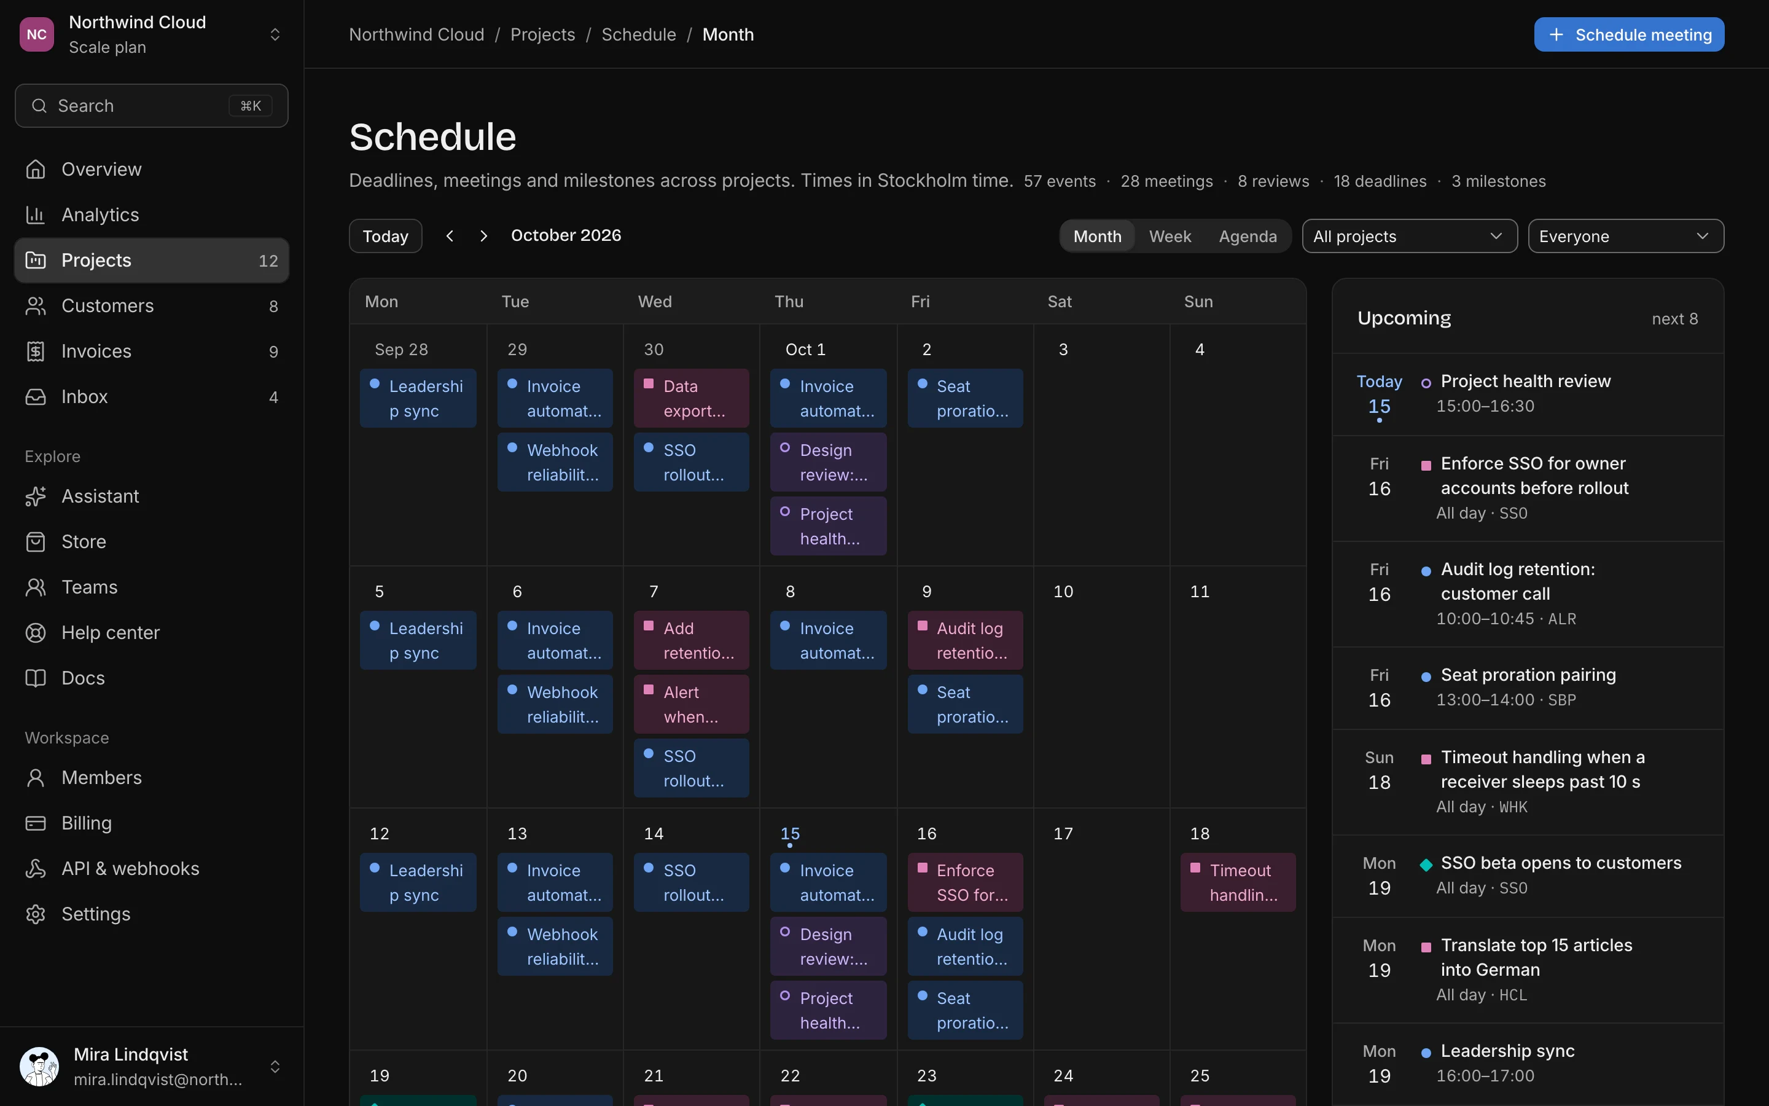Click the Schedule breadcrumb link
Screen dimensions: 1769x1106
click(638, 34)
